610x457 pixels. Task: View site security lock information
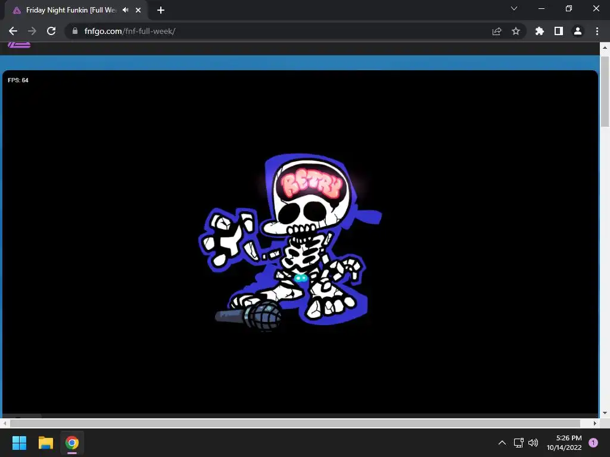75,31
